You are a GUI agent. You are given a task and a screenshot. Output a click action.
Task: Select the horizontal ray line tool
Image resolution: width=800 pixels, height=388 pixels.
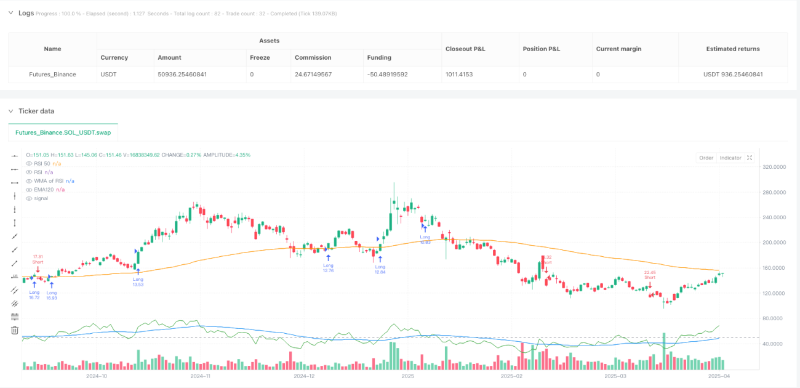(15, 169)
